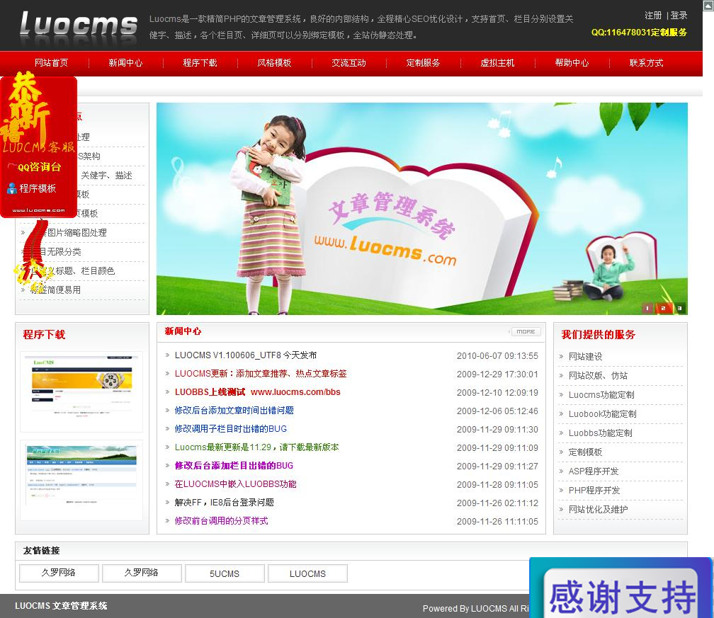
Task: Open the 注册 register link
Action: (653, 16)
